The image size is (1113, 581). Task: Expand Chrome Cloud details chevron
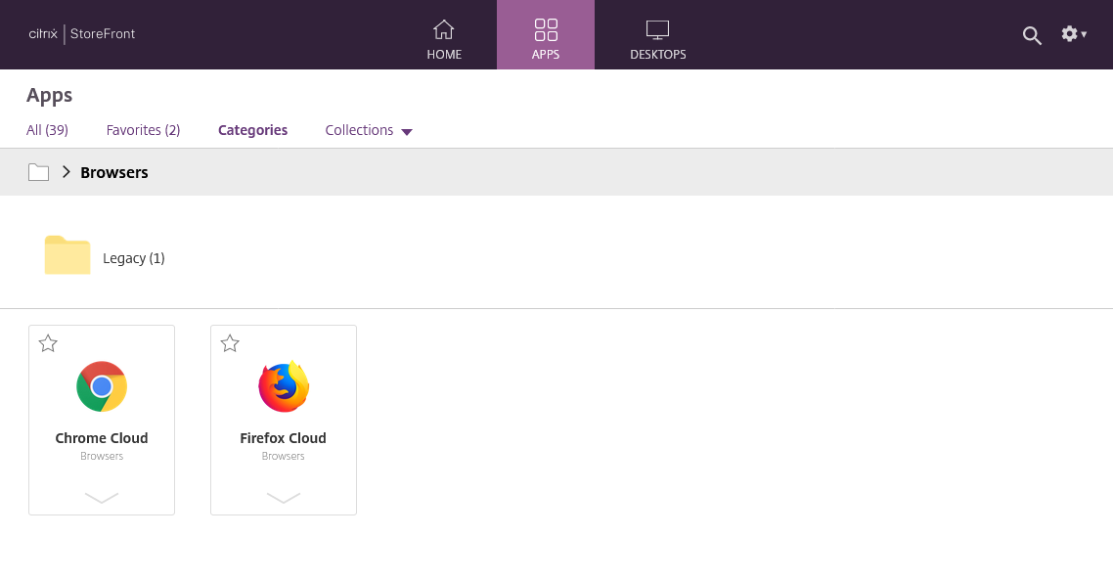click(x=102, y=498)
